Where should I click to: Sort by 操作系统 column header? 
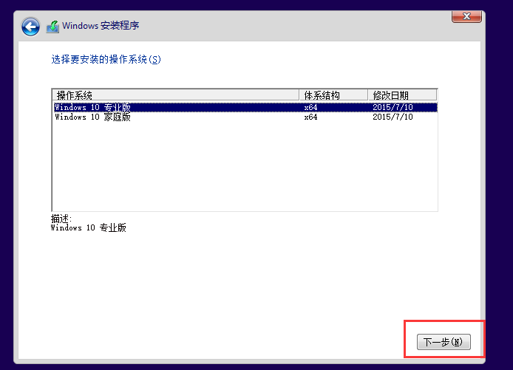coord(176,95)
